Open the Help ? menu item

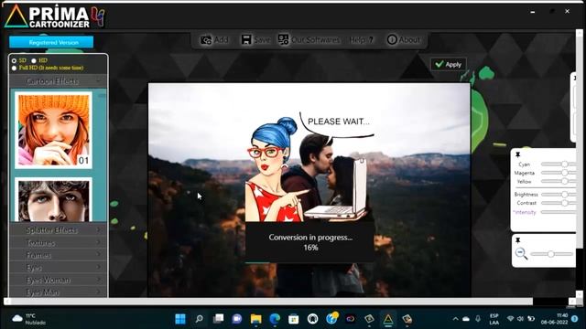[x=361, y=39]
